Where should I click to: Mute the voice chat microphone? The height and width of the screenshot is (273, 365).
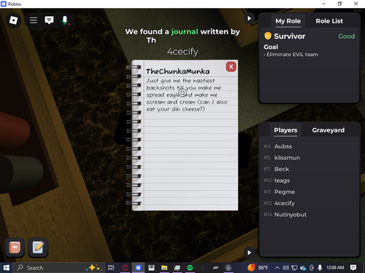pos(65,20)
